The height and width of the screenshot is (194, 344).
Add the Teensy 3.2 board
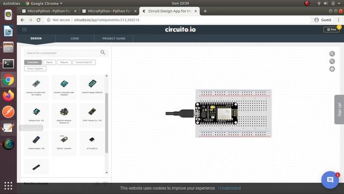coord(92,115)
